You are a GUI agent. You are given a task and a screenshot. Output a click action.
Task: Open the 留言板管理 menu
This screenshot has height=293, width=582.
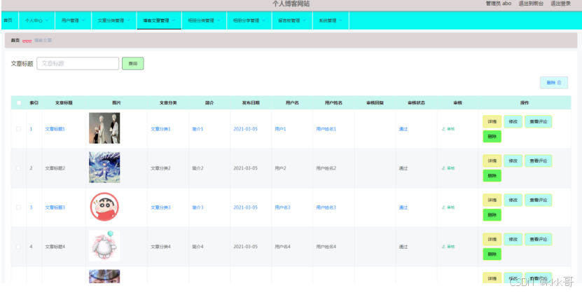[293, 20]
